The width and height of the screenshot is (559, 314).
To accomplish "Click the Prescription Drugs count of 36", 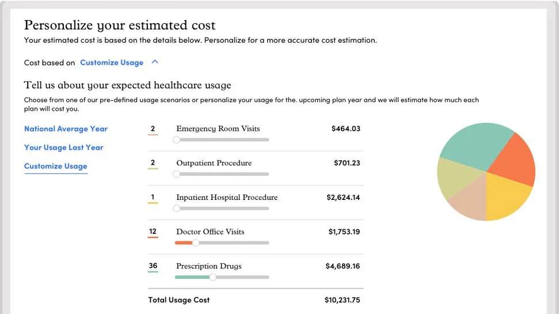I will pos(153,266).
